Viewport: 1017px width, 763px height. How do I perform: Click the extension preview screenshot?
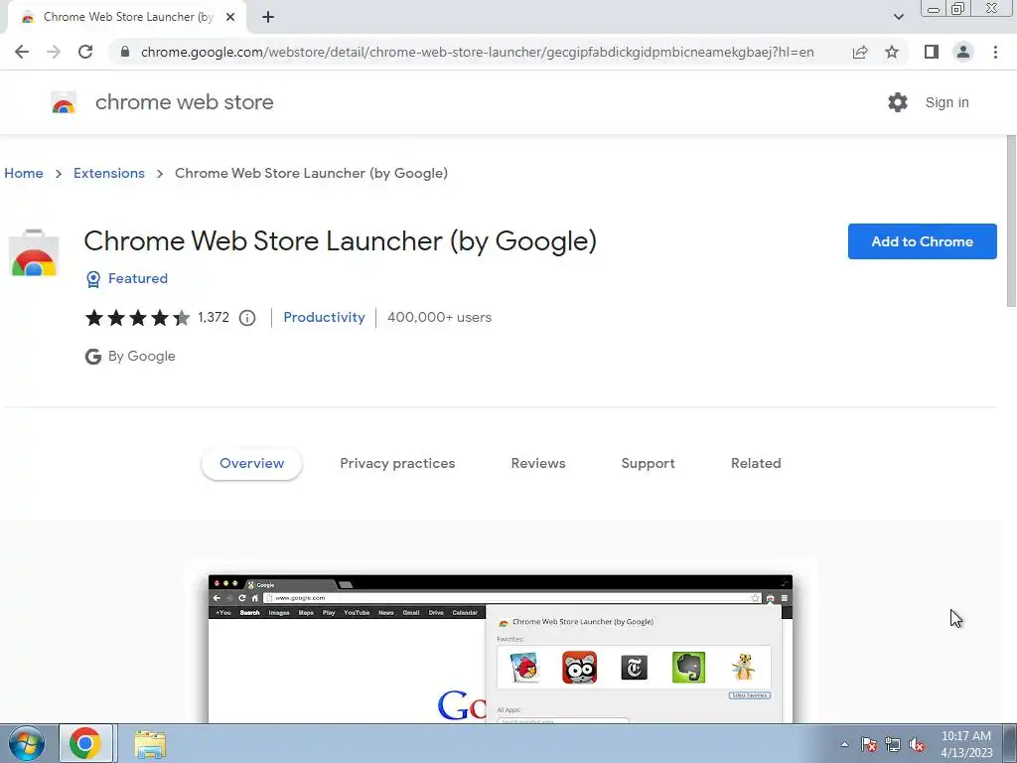501,648
